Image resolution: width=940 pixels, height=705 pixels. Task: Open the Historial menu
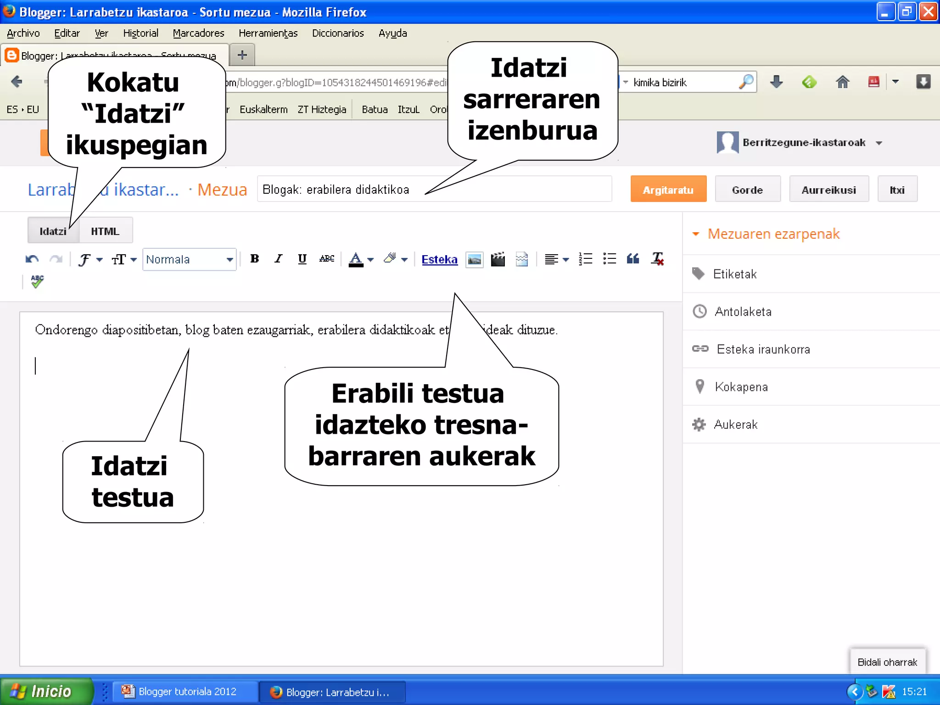140,33
